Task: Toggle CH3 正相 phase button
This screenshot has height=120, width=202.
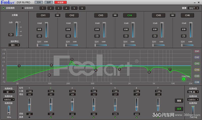Action: point(97,29)
